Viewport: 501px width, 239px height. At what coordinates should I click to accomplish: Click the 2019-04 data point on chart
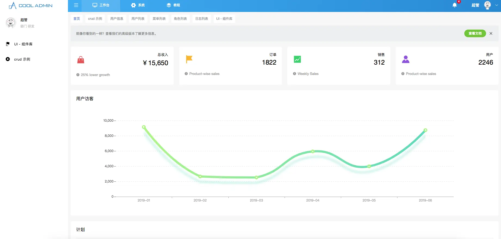(313, 151)
